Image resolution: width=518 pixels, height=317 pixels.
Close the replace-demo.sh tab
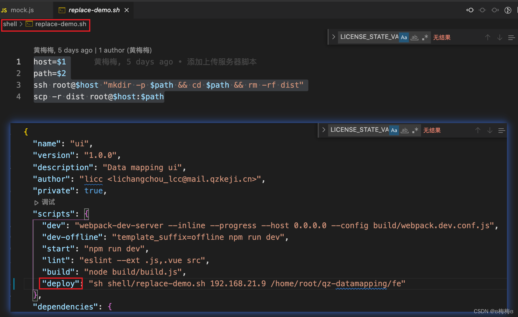tap(127, 10)
